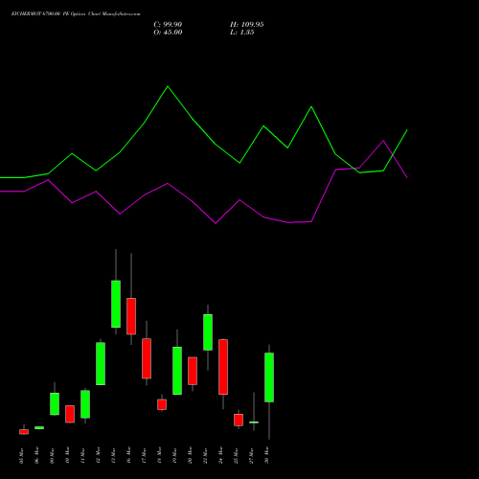This screenshot has height=479, width=479.
Task: Click the red candle above 16 Mar
Action: click(131, 316)
